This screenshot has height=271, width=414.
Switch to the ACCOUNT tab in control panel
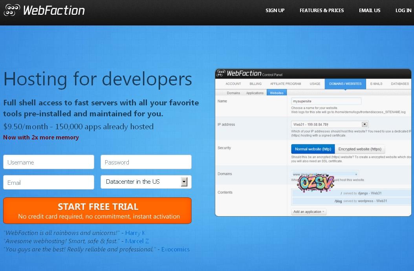(233, 84)
